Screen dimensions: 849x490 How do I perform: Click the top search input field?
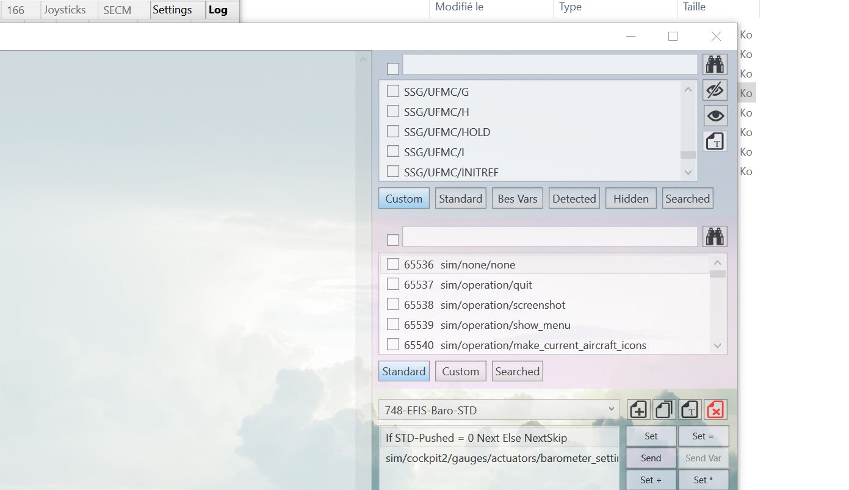[549, 65]
